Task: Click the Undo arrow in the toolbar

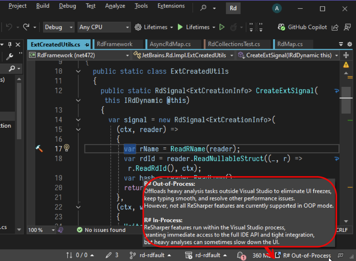Action: point(9,27)
